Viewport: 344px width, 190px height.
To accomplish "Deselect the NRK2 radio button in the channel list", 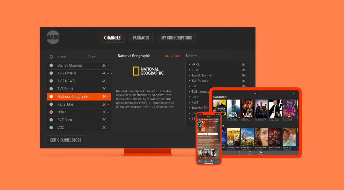I will [51, 112].
